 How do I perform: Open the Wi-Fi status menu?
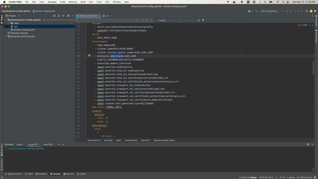278,2
